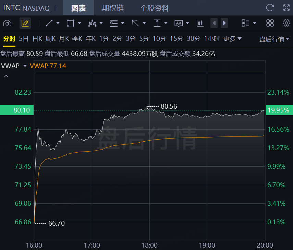Switch to the 图表 tab

click(x=78, y=8)
